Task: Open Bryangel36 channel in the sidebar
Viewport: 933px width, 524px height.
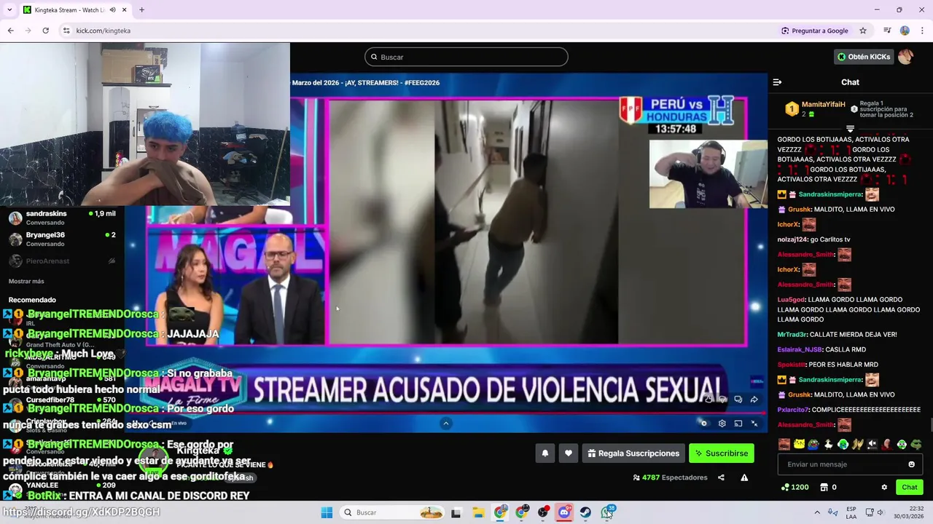Action: click(62, 239)
